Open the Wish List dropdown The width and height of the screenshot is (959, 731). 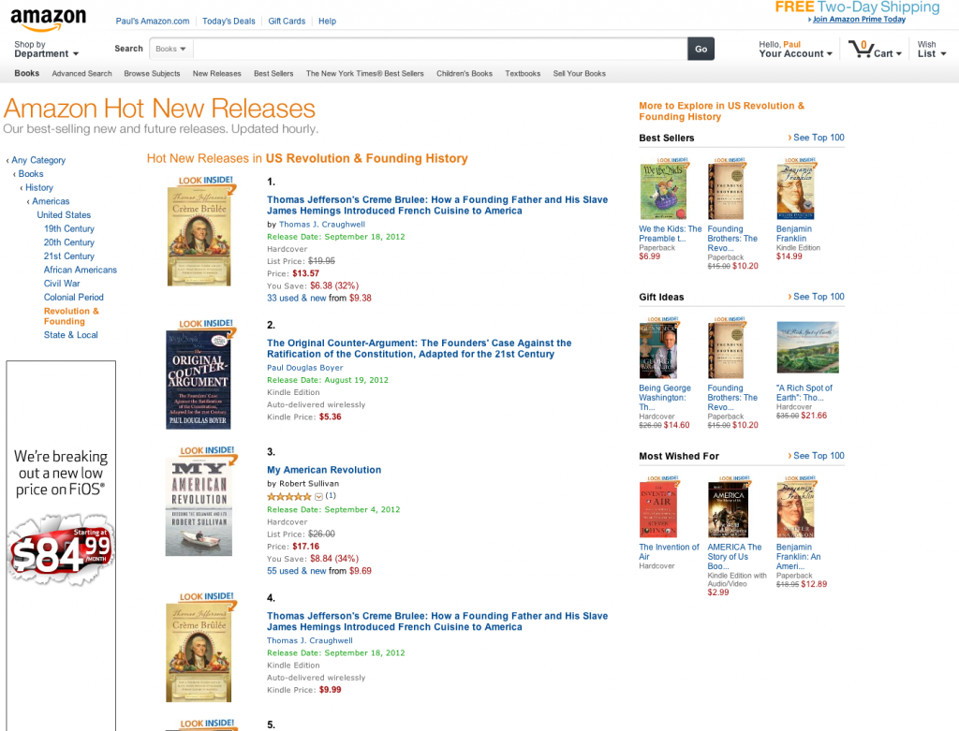(932, 49)
